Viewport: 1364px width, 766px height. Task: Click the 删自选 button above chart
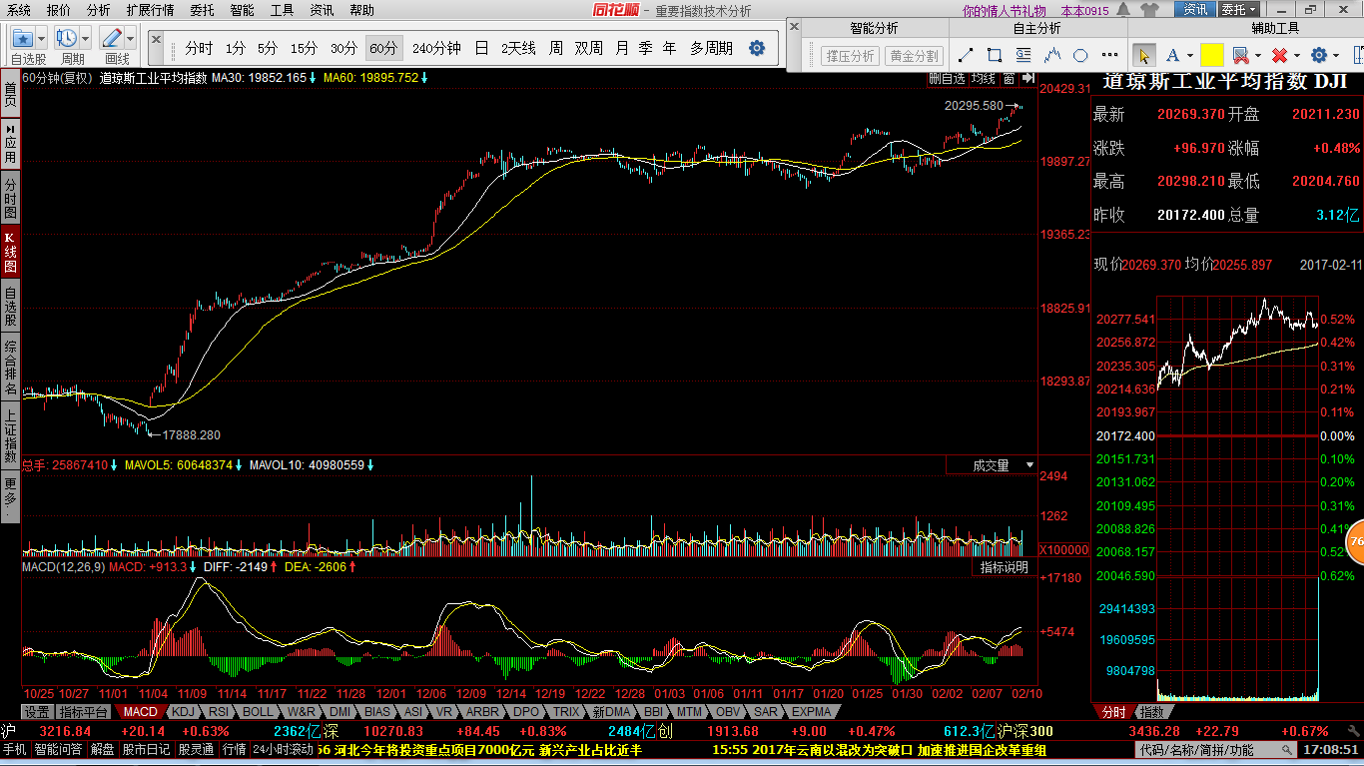click(x=947, y=78)
